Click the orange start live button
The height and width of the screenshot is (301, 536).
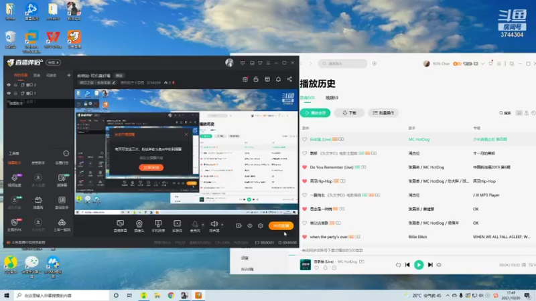281,225
